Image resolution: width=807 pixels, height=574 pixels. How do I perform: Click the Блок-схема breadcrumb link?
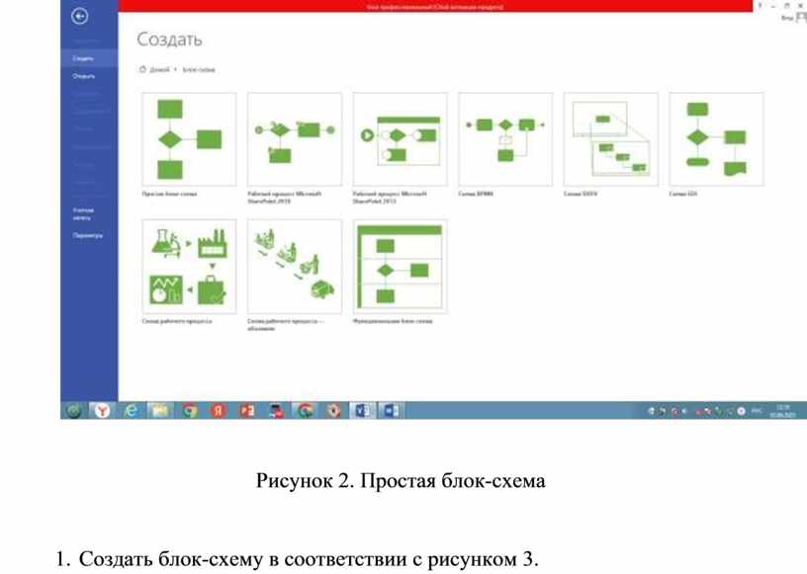pos(199,70)
